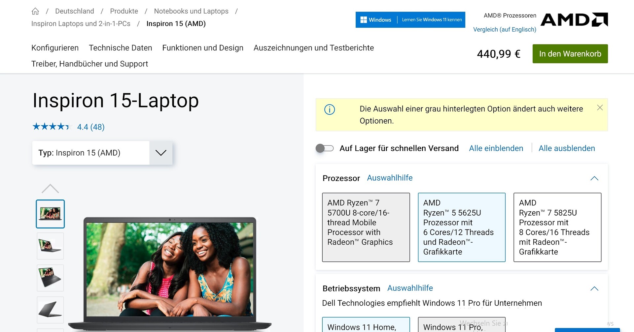Go to Deutschland breadcrumb
The image size is (634, 332).
[x=75, y=11]
